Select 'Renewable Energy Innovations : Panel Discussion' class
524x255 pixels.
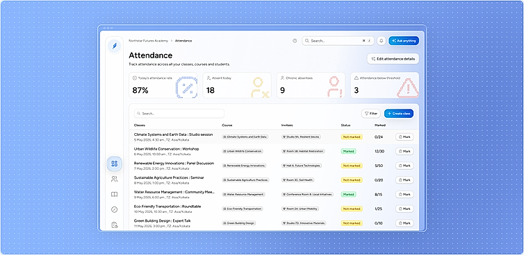[x=174, y=164]
